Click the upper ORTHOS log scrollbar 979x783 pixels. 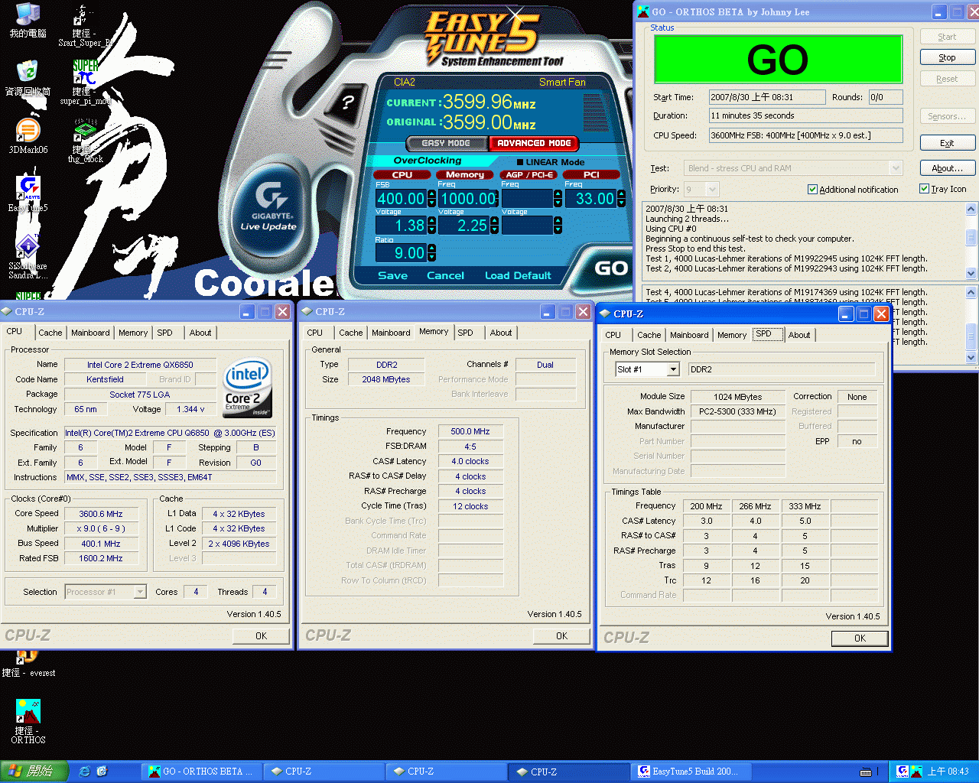pyautogui.click(x=971, y=241)
